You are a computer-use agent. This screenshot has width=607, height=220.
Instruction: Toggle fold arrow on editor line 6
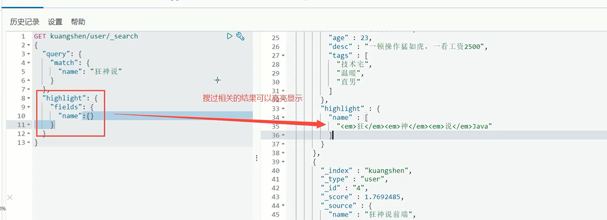point(29,80)
